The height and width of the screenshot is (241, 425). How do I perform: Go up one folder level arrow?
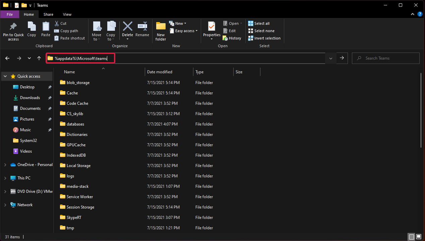pos(39,58)
